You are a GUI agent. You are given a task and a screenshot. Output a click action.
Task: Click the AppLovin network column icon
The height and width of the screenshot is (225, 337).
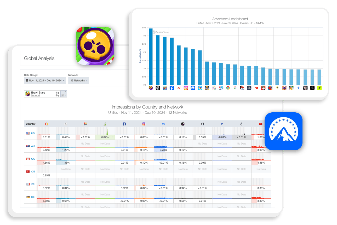click(x=46, y=124)
